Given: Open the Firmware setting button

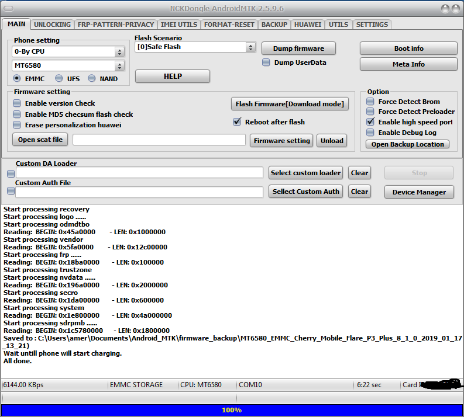Looking at the screenshot, I should [281, 141].
